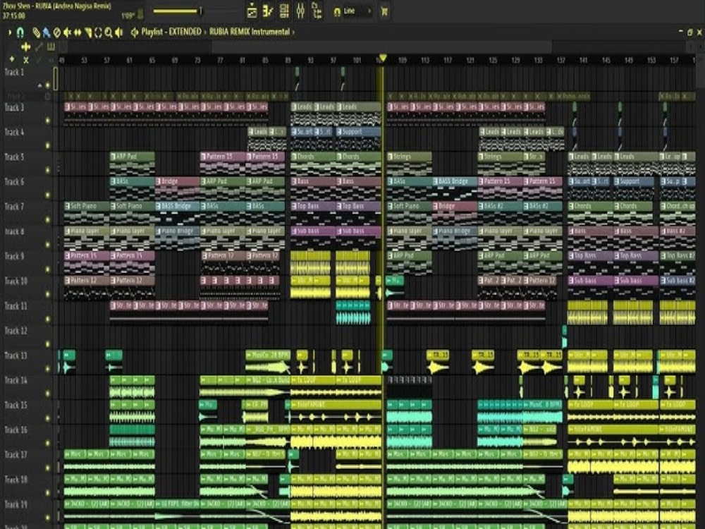Collapse the Track 1 group arrow
705x529 pixels.
click(x=40, y=85)
